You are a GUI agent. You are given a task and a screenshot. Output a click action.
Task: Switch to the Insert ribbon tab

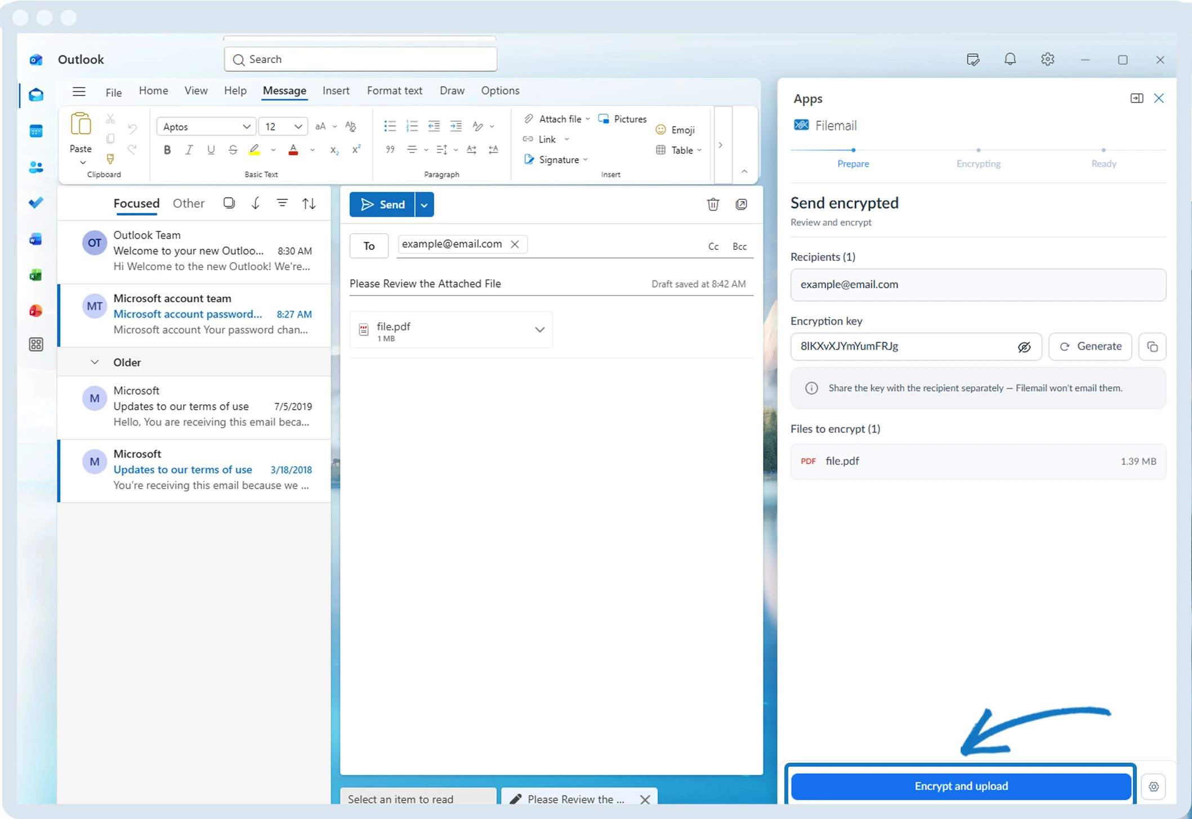[336, 91]
